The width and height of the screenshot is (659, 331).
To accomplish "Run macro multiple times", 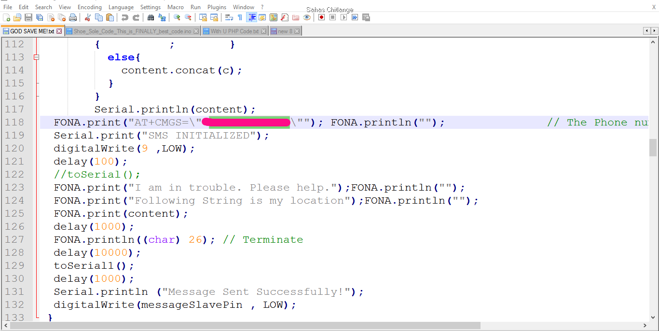I will pos(355,17).
